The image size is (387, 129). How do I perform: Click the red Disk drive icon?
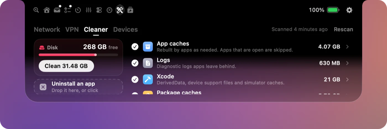pos(42,47)
